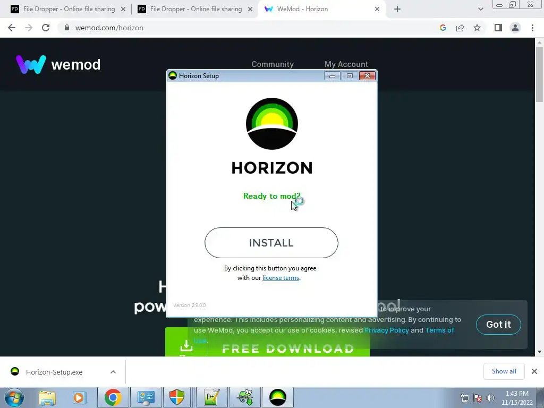
Task: Click the network tray icon
Action: 464,398
